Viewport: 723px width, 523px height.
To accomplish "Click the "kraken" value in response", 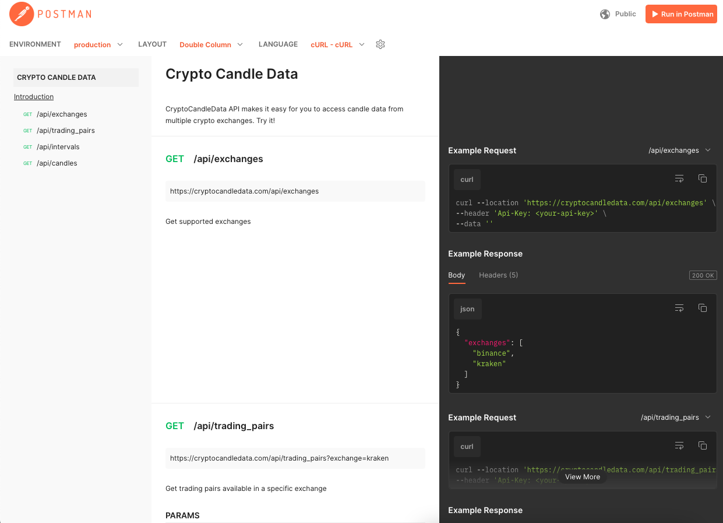I will tap(489, 364).
